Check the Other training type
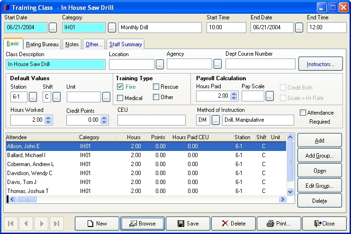351x234 pixels. pos(156,97)
